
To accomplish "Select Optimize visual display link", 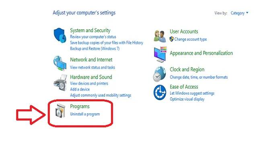I will [x=187, y=99].
